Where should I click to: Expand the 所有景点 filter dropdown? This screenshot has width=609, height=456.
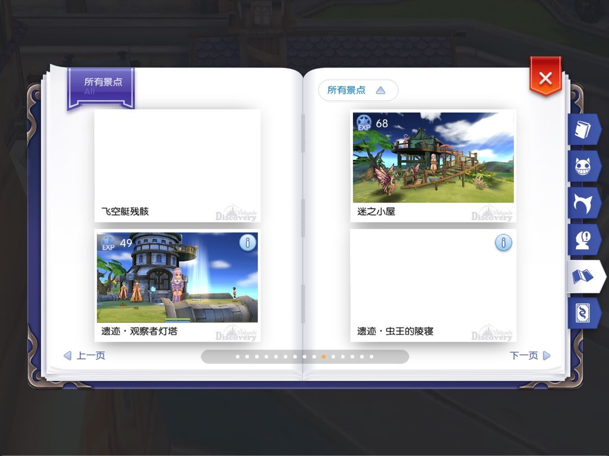(358, 90)
